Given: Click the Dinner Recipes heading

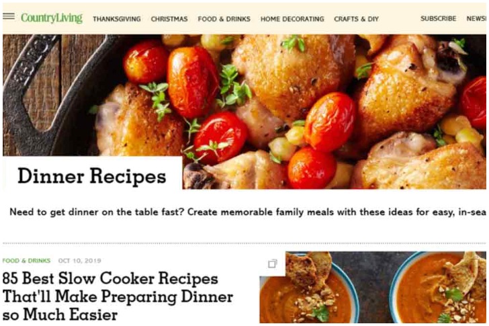Looking at the screenshot, I should [x=91, y=176].
